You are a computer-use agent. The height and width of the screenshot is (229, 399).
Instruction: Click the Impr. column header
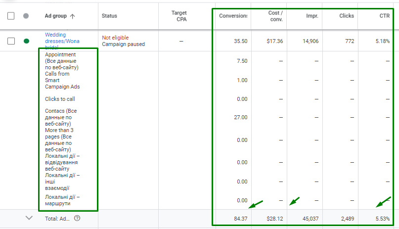312,16
